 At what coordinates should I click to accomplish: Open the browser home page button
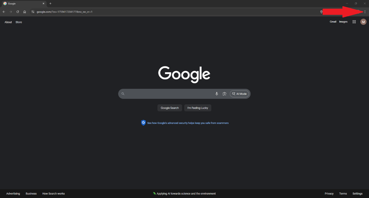25,12
